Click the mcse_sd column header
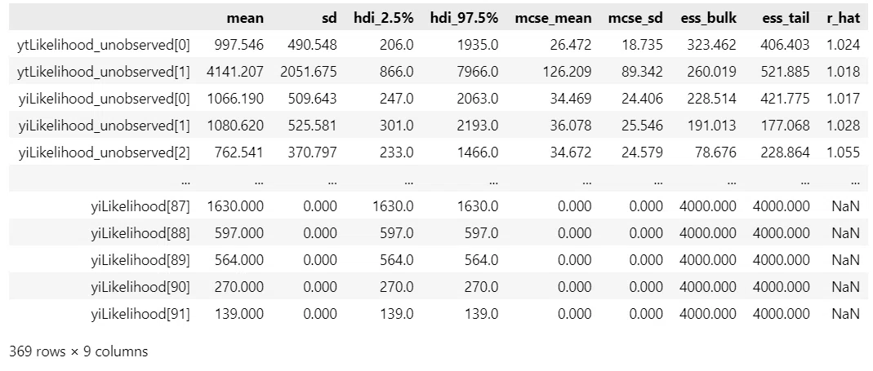Screen dimensions: 873x371 point(635,18)
